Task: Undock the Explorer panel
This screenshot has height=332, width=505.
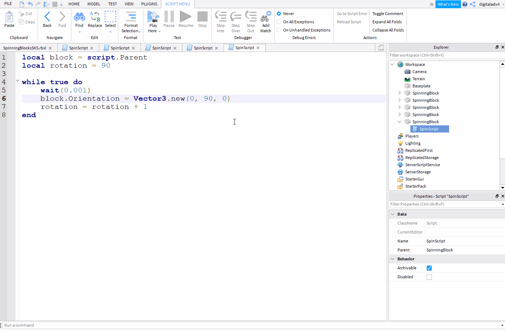Action: pos(497,47)
